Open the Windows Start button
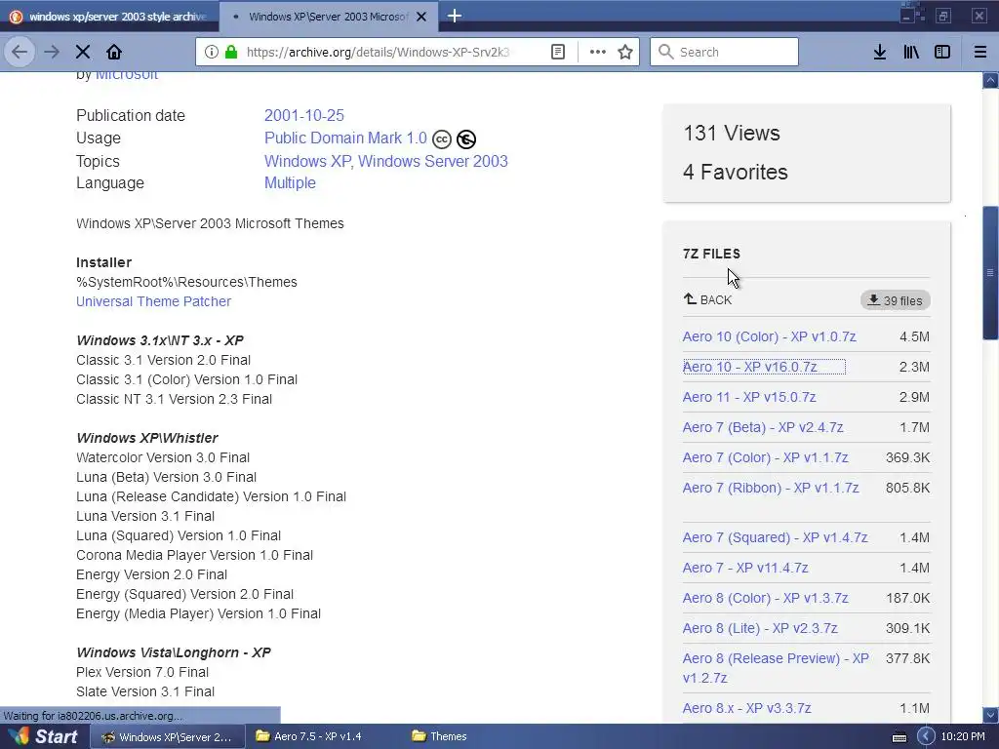 [43, 737]
